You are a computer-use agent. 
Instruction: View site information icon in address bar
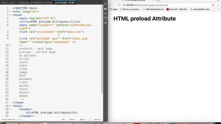click(x=124, y=5)
